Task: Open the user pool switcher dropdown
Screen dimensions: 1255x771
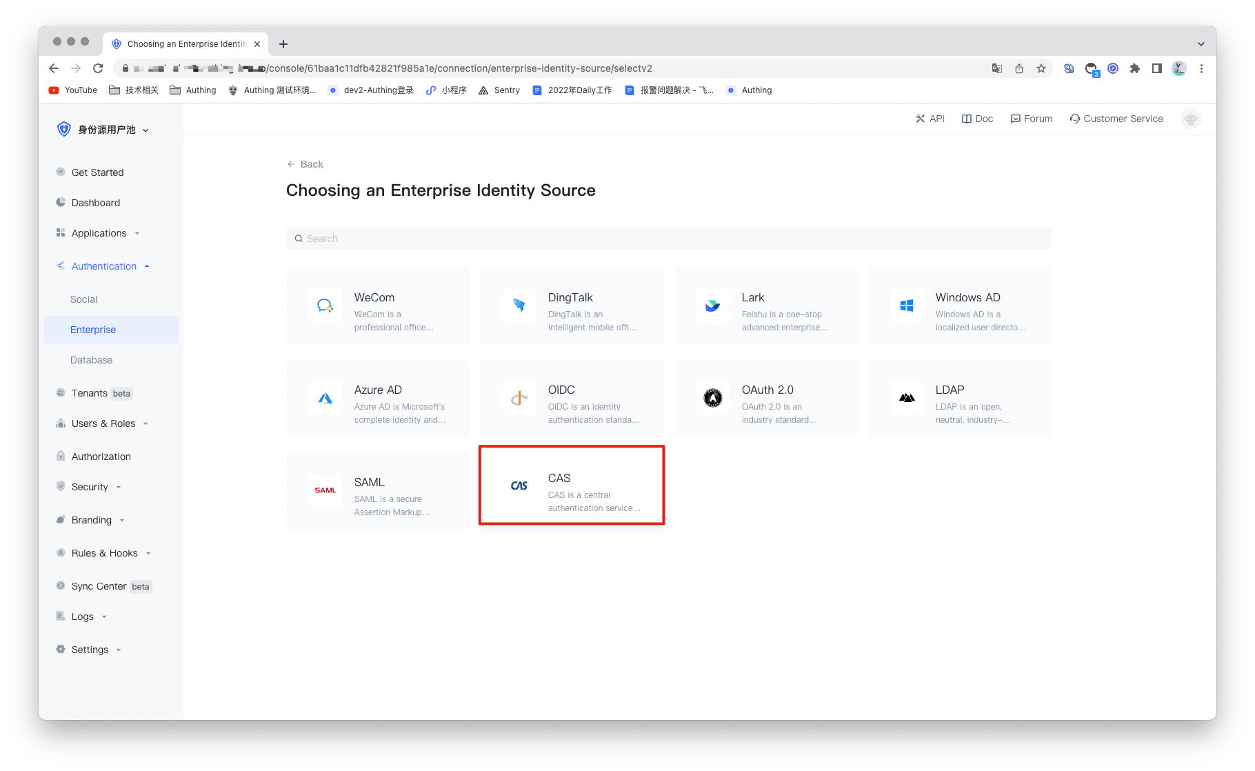Action: pyautogui.click(x=102, y=129)
